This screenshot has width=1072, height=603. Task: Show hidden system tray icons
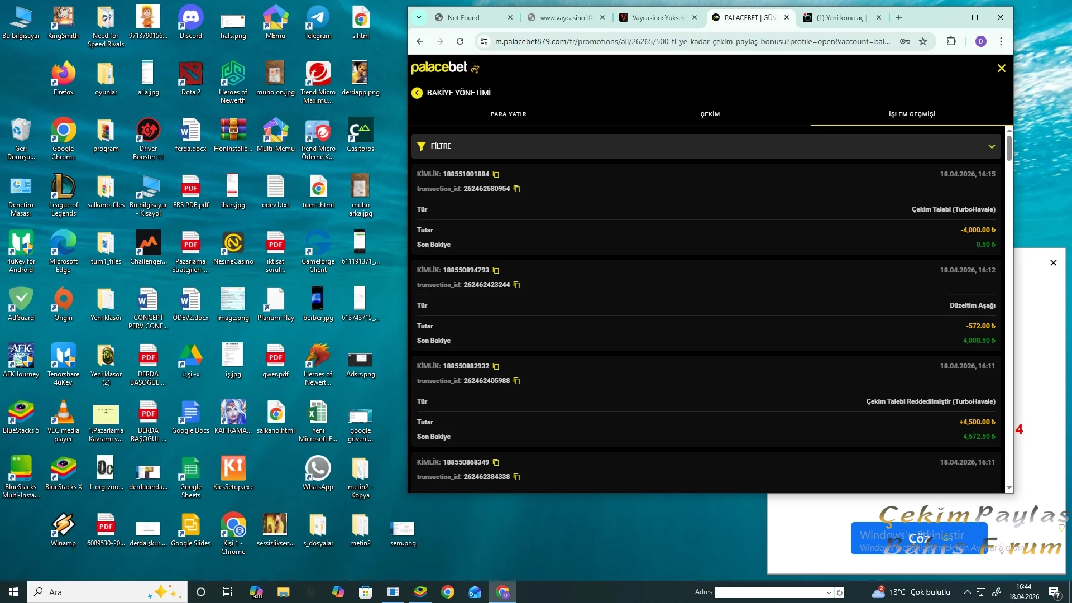(967, 592)
